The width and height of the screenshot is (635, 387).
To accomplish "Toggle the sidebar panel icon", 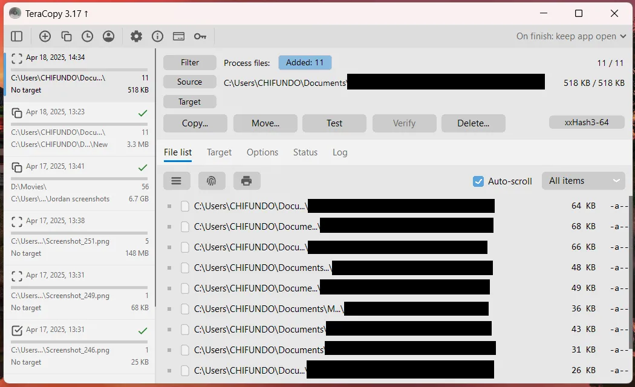I will (x=16, y=36).
